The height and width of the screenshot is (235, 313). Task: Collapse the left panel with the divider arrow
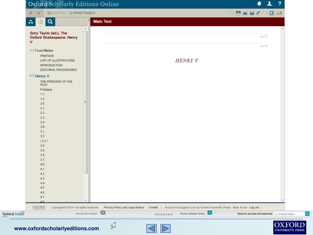[x=89, y=20]
